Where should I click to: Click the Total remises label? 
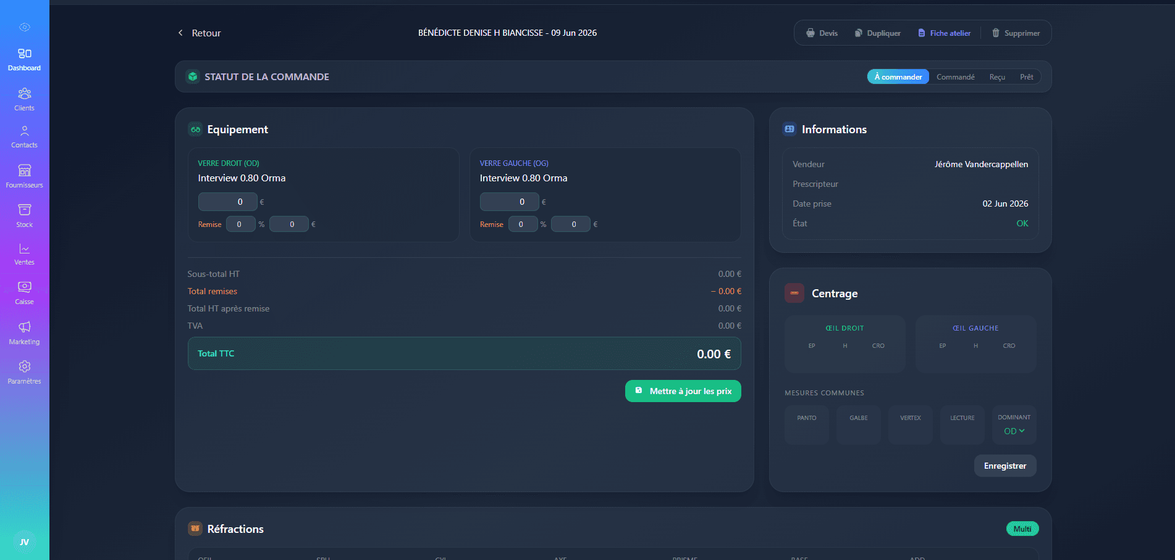click(213, 291)
